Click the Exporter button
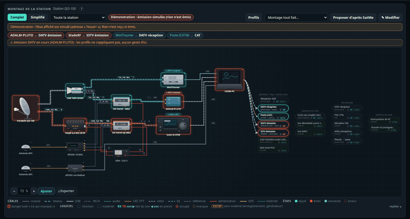The image size is (410, 219). (x=66, y=191)
